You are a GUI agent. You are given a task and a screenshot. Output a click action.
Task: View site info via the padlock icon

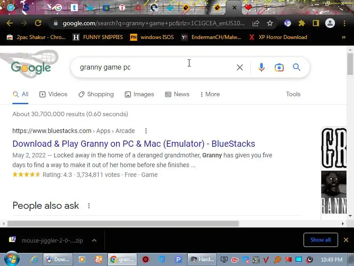click(x=56, y=23)
